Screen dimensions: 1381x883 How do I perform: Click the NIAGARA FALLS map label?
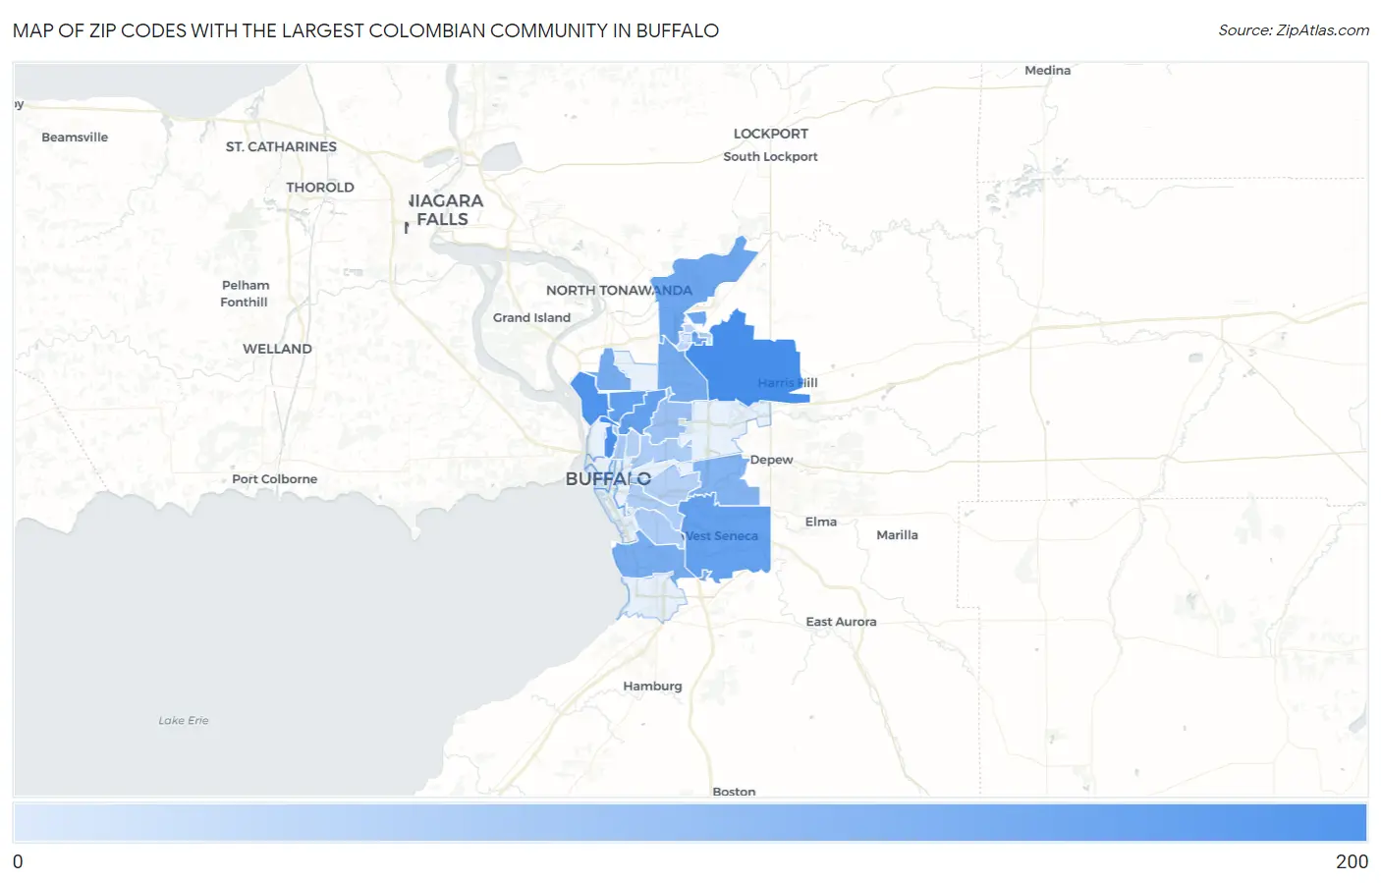(445, 210)
